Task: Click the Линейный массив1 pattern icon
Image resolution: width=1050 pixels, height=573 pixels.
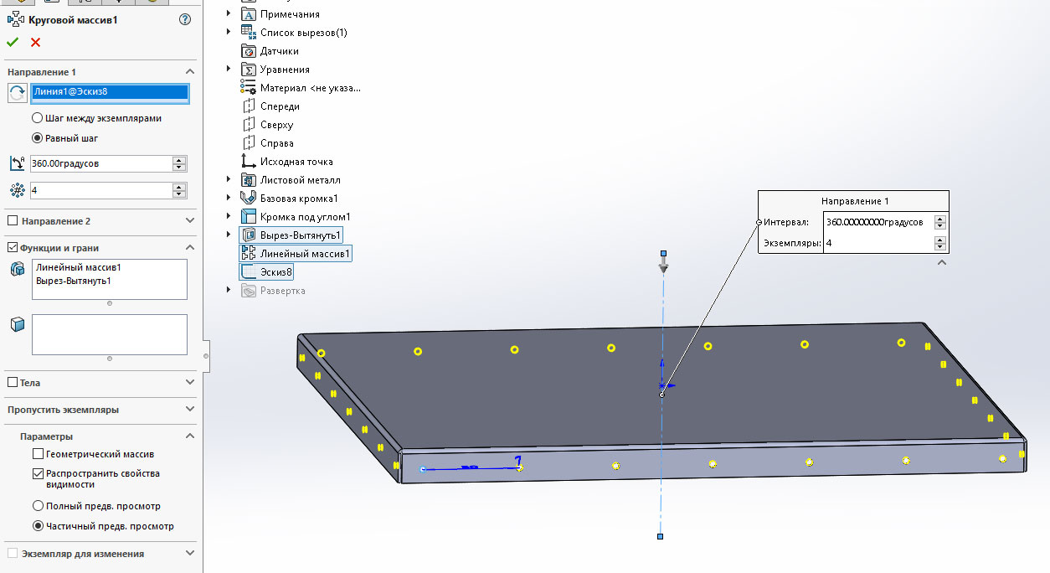Action: pos(249,254)
